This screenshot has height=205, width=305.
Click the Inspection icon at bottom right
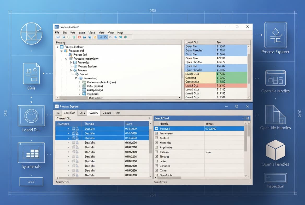pyautogui.click(x=275, y=178)
